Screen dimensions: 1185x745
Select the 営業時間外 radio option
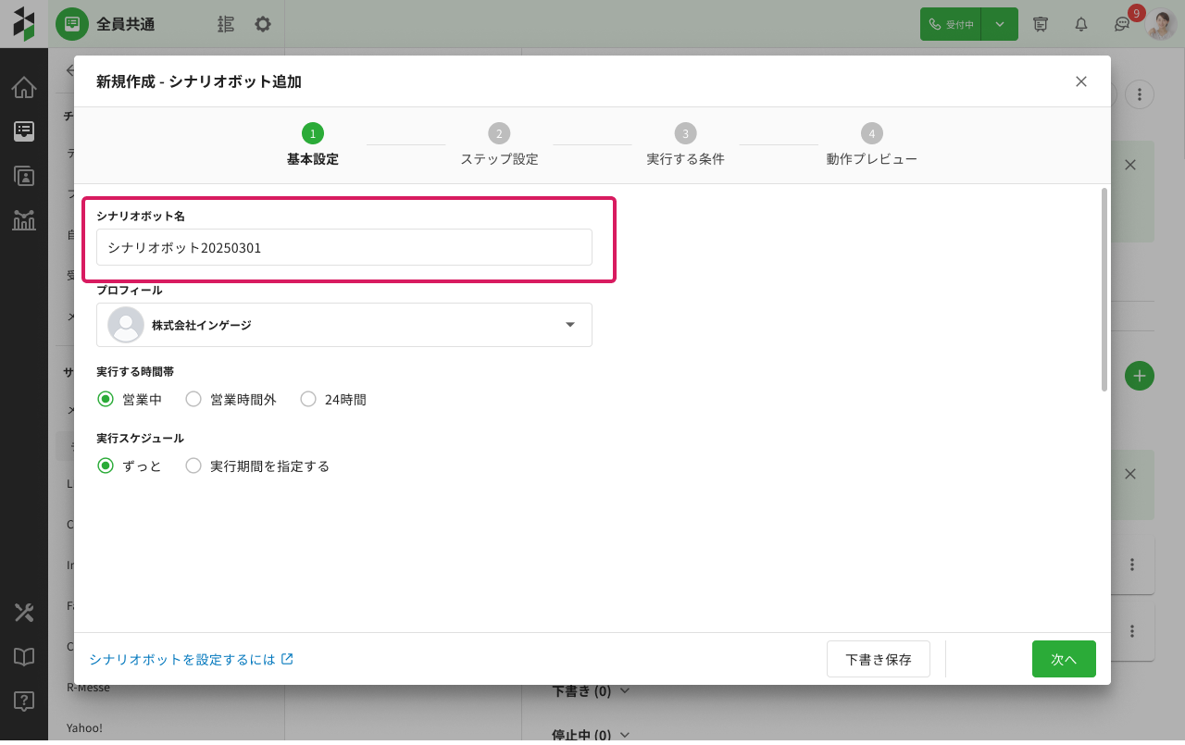coord(193,400)
